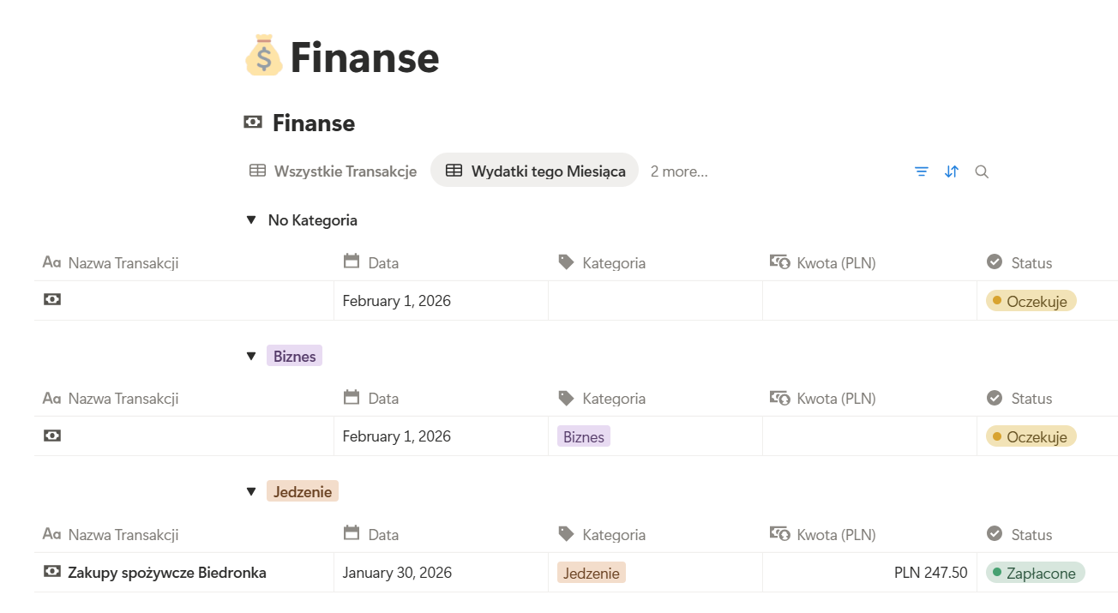Collapse the No Kategoria group
1118x613 pixels.
(250, 219)
